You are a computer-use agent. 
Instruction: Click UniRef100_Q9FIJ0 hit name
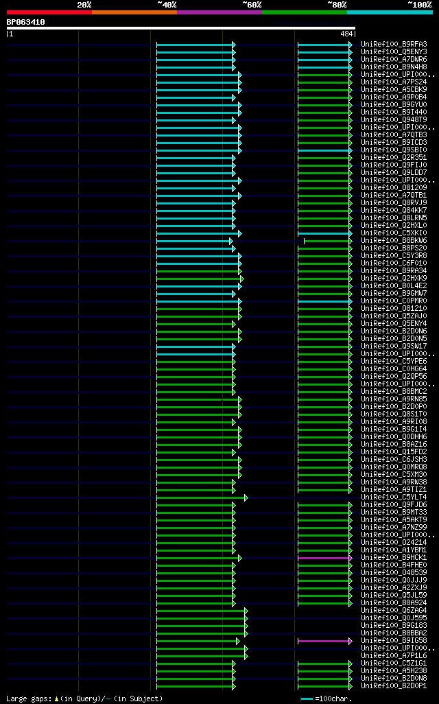point(394,165)
